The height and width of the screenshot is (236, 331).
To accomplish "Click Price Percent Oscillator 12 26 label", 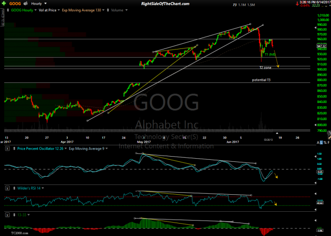I will coord(40,148).
